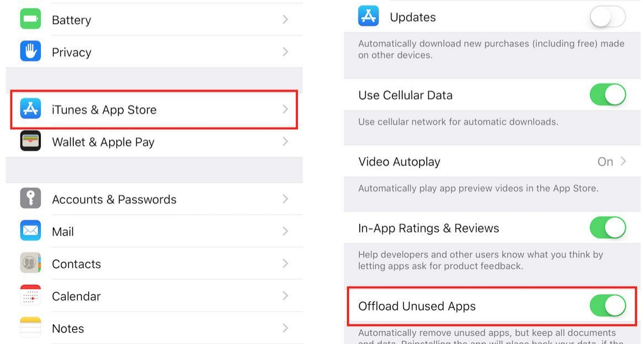Screen dimensions: 642x344
Task: Tap the Contacts icon
Action: point(30,262)
